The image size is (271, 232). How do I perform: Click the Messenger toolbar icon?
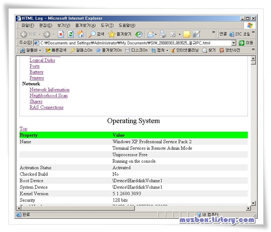tap(197, 34)
